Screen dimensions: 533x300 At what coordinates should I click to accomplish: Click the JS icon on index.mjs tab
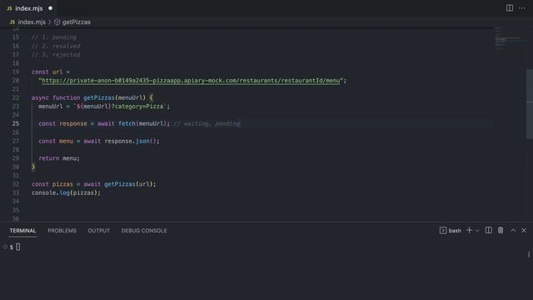point(9,8)
